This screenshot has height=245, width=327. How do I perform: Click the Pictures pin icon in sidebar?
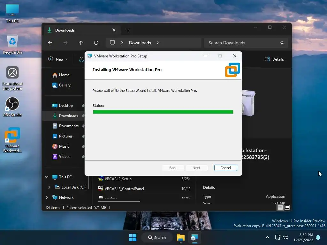pos(83,136)
